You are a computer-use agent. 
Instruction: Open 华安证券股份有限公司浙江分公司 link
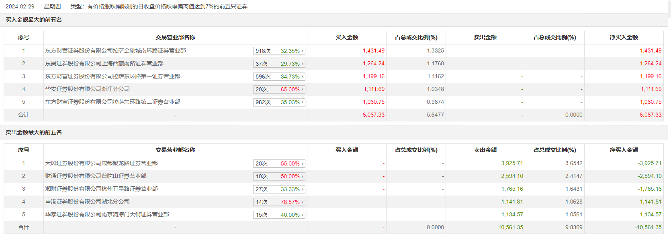coord(87,89)
